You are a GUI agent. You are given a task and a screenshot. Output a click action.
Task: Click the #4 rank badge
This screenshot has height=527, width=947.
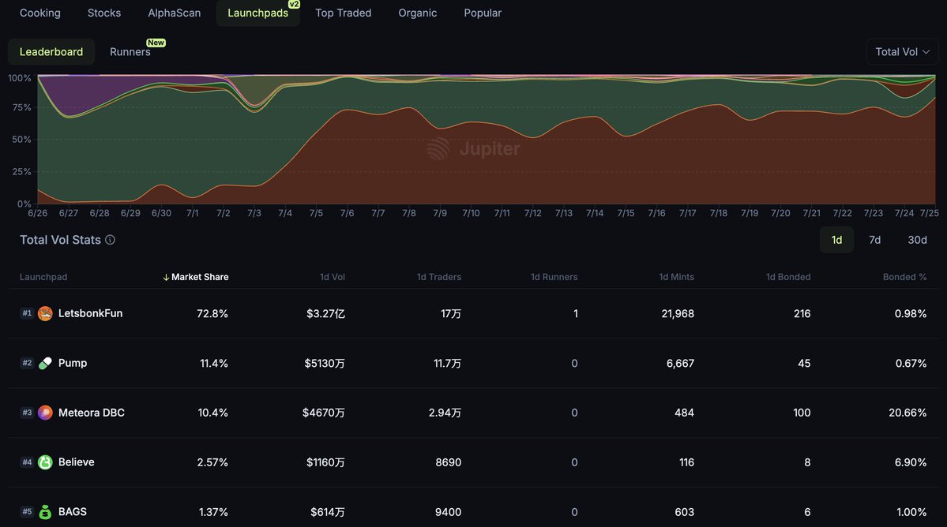(x=27, y=462)
